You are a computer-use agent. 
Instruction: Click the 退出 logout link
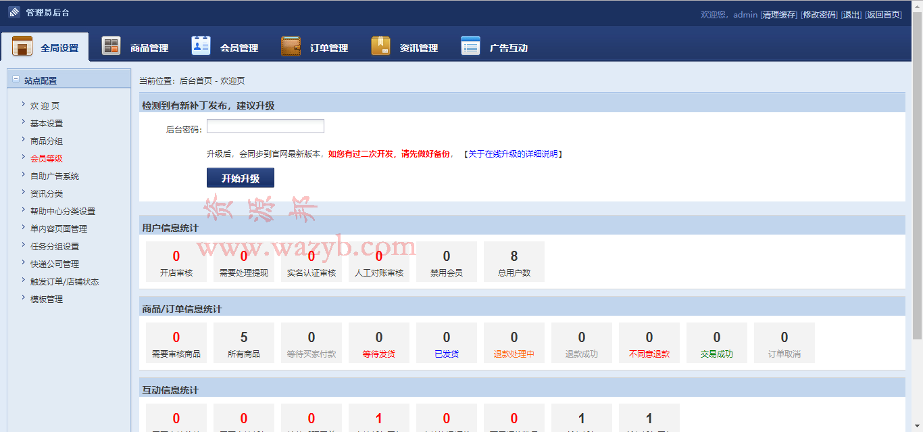pyautogui.click(x=851, y=14)
